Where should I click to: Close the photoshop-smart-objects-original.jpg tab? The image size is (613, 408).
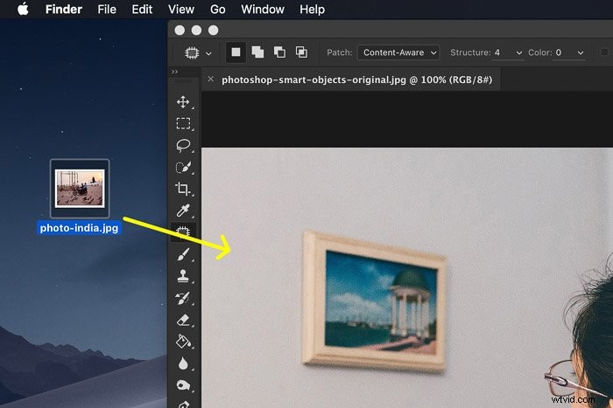[211, 80]
